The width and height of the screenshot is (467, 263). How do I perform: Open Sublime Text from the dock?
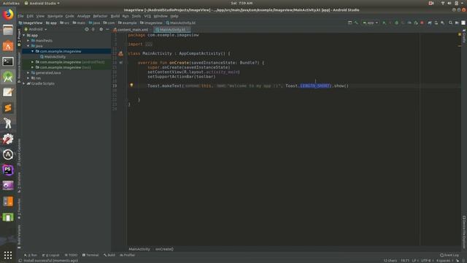(x=8, y=108)
